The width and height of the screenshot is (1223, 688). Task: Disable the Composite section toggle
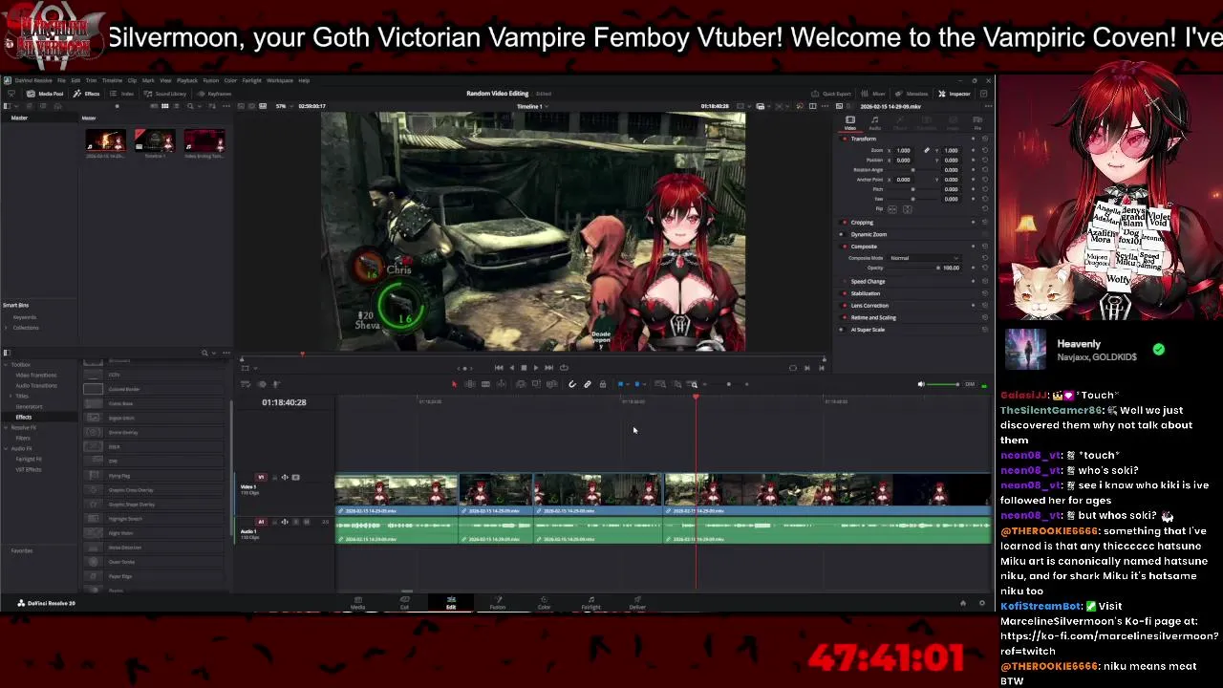click(844, 247)
